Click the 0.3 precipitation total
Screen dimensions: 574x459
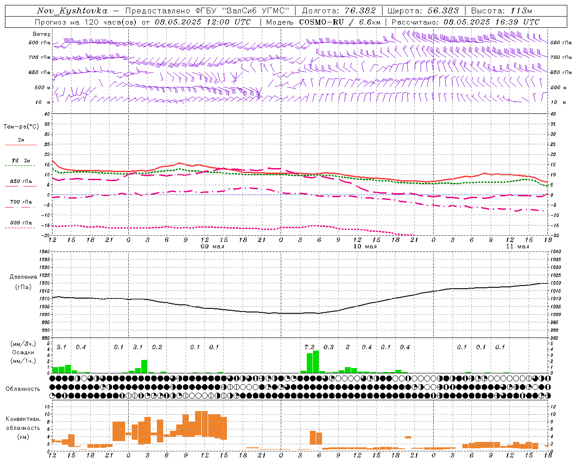pyautogui.click(x=329, y=347)
